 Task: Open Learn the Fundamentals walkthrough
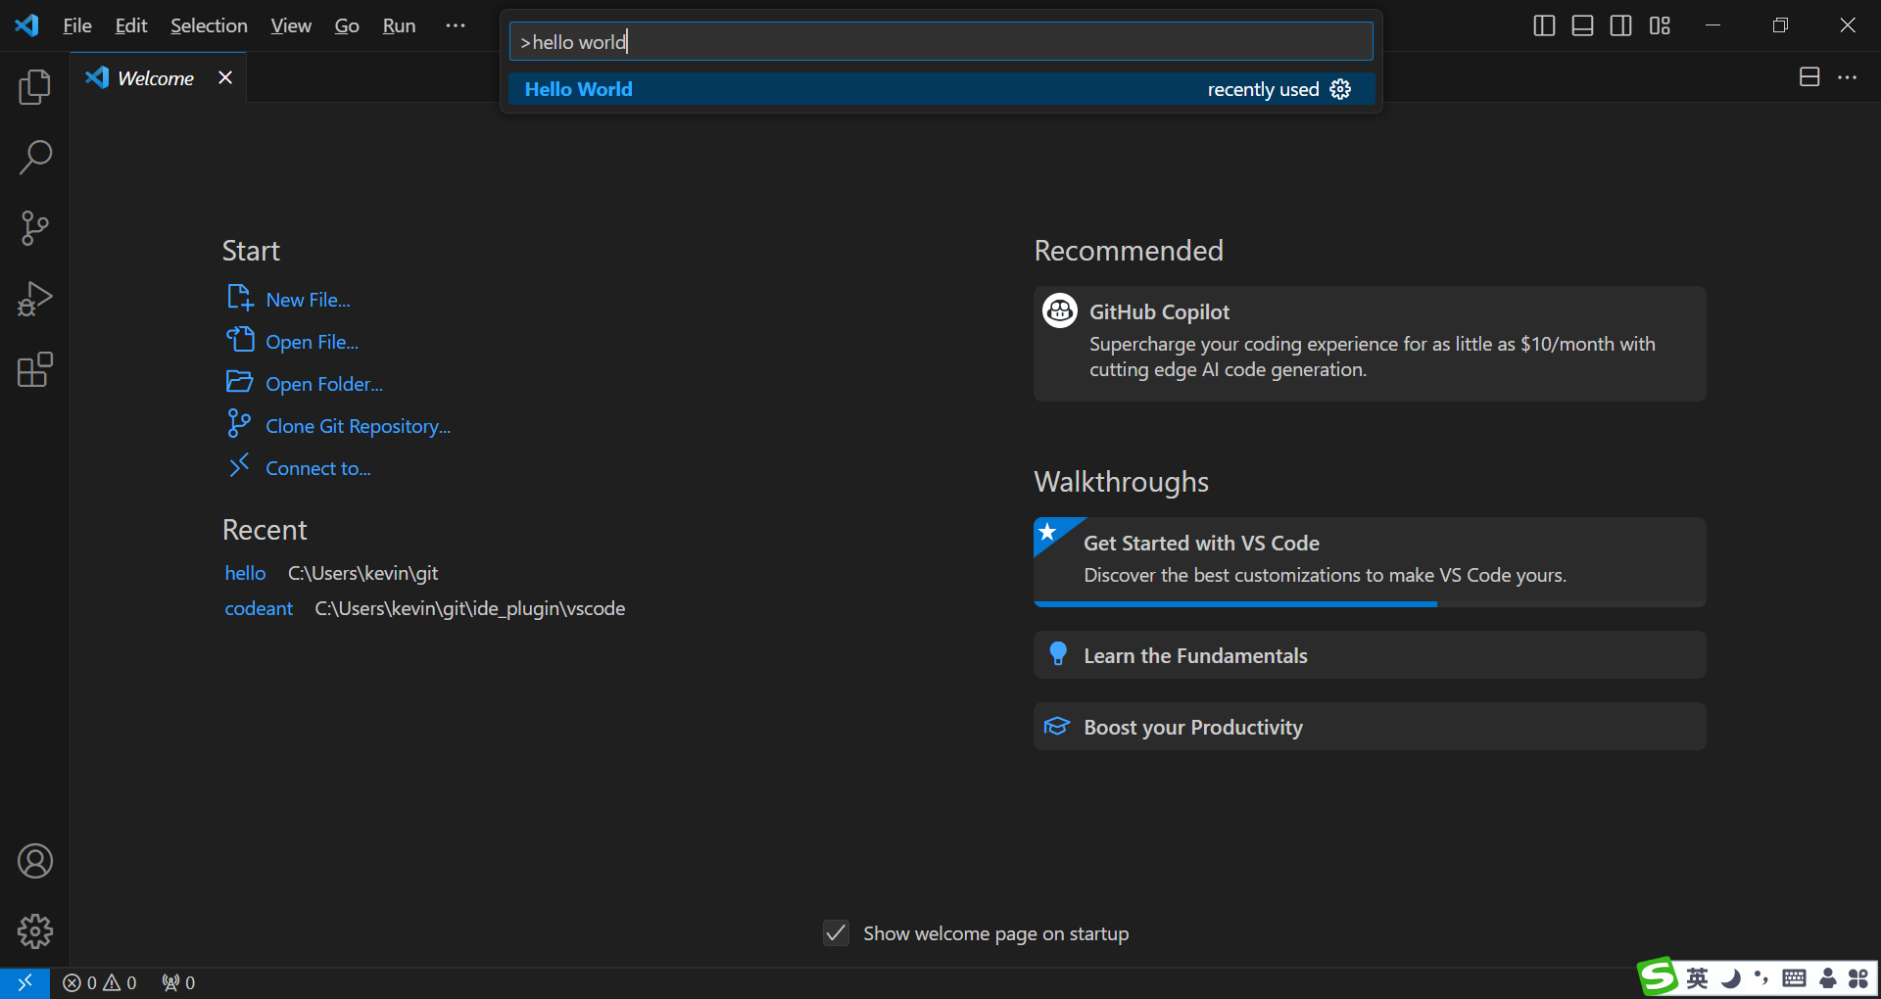coord(1370,654)
